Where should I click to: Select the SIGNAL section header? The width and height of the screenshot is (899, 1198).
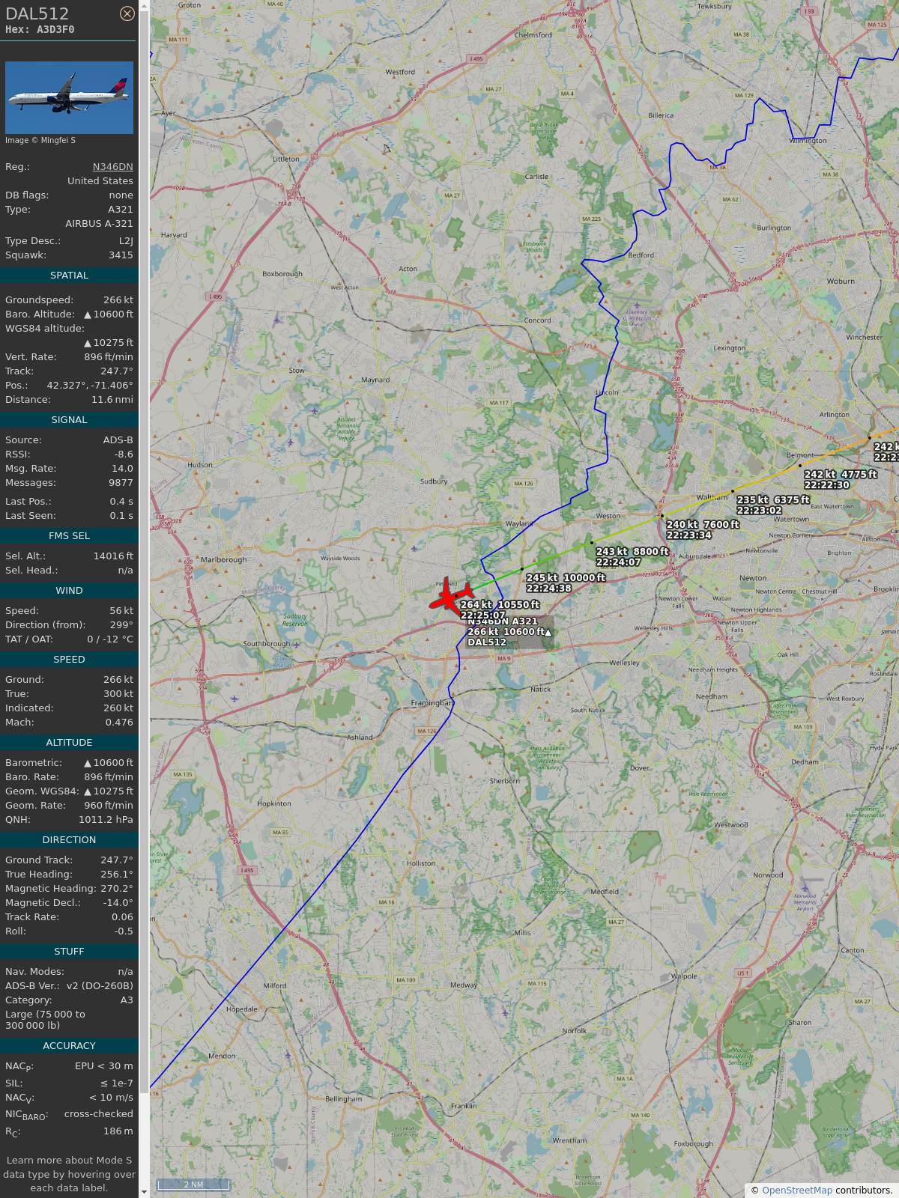(x=69, y=420)
